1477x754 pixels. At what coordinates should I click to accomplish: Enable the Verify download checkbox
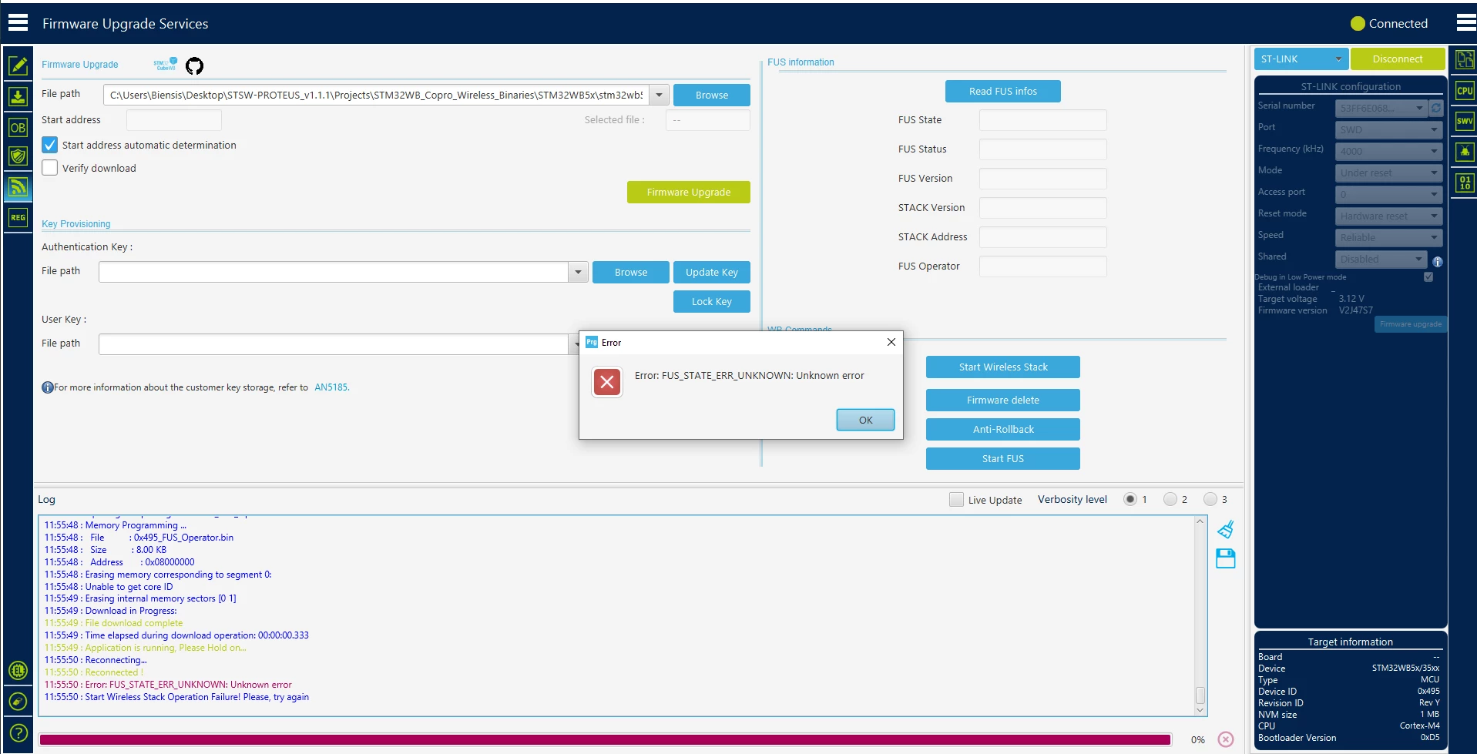pos(50,168)
